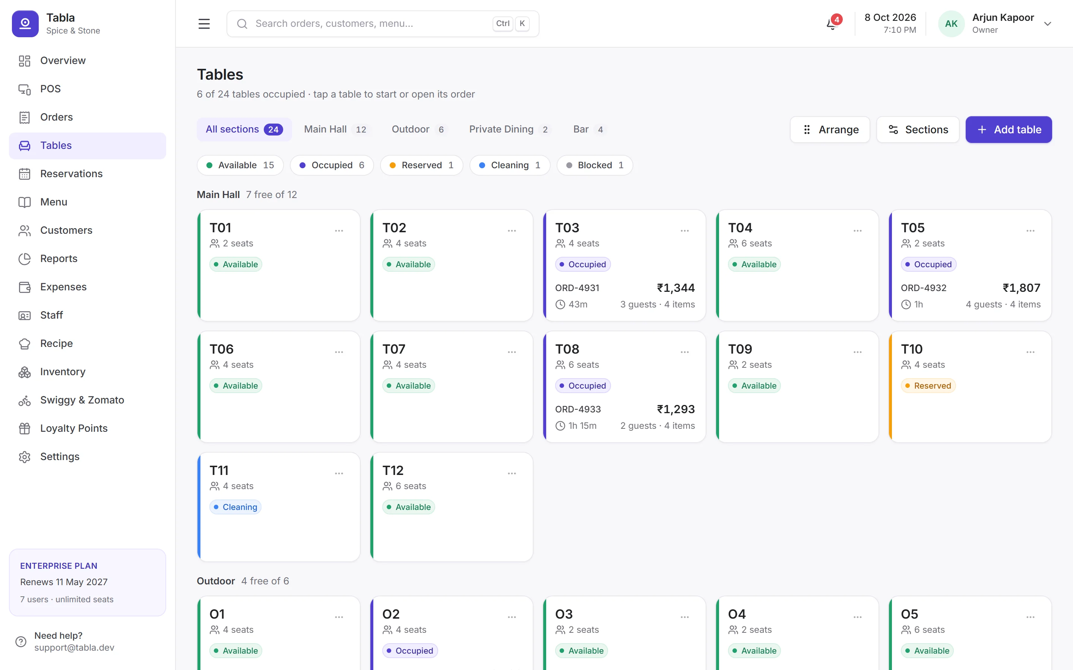Image resolution: width=1073 pixels, height=670 pixels.
Task: Click the Need help question icon
Action: click(21, 642)
